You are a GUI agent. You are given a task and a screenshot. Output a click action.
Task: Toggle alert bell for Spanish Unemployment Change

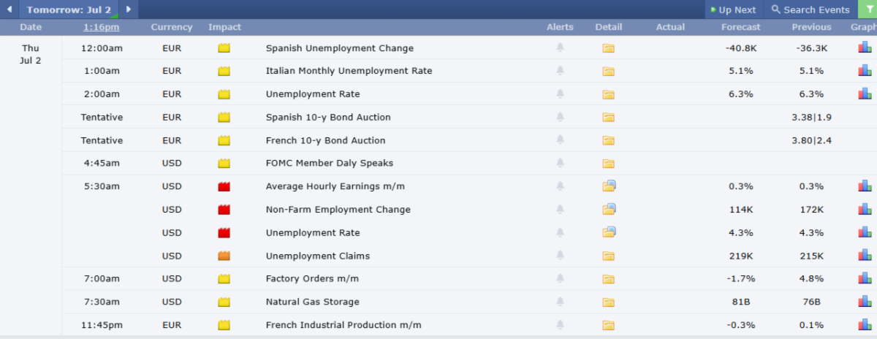pyautogui.click(x=561, y=48)
